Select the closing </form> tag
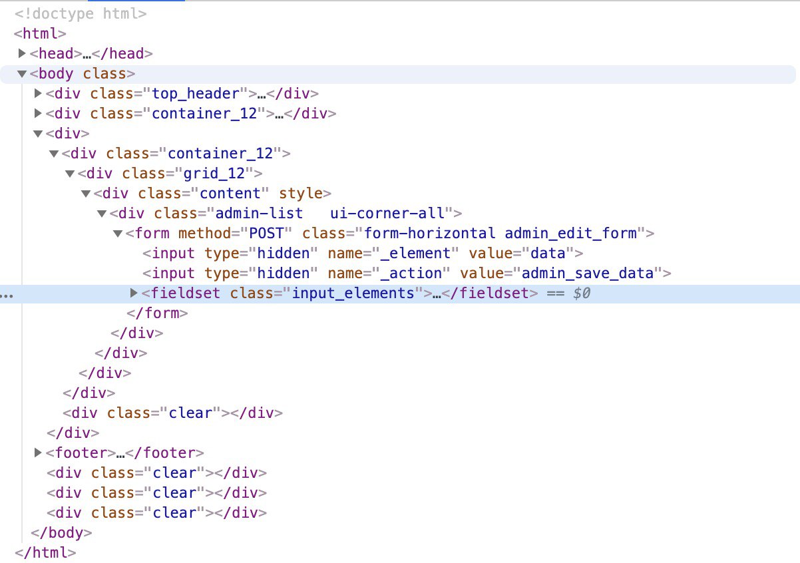Image resolution: width=800 pixels, height=563 pixels. click(x=157, y=313)
